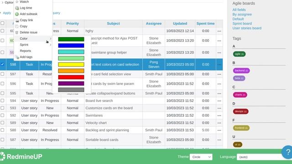Choose Add subtask from the context menu
The height and width of the screenshot is (164, 292).
click(x=28, y=14)
